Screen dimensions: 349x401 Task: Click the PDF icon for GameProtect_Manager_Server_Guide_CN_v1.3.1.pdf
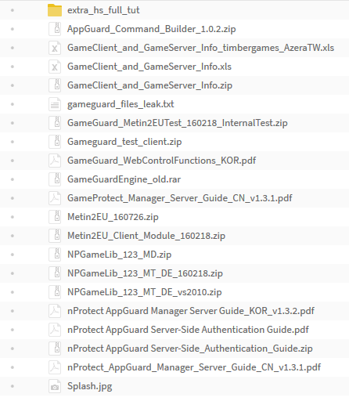[55, 198]
